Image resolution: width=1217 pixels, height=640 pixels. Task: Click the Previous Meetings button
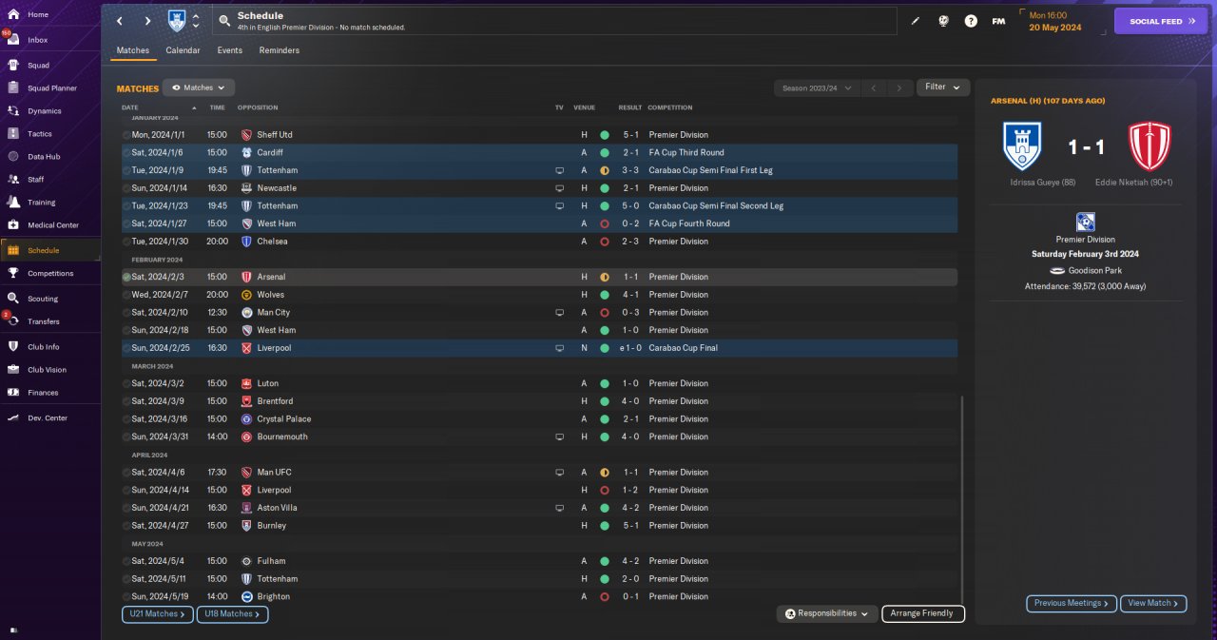(x=1072, y=603)
